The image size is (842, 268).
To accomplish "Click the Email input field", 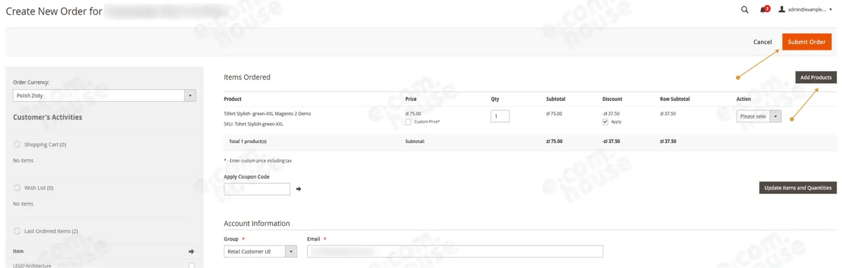I will [x=455, y=251].
